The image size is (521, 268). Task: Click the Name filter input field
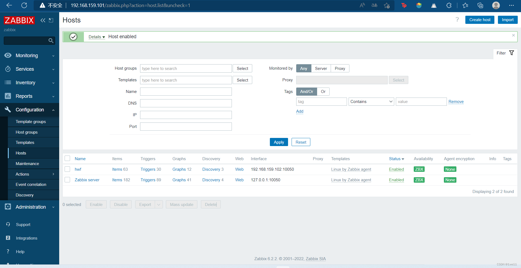[186, 92]
